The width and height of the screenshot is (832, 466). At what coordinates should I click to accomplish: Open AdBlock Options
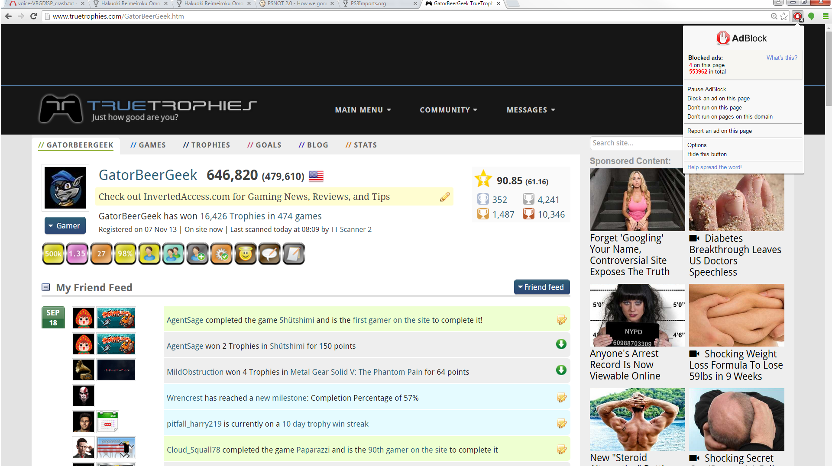coord(696,145)
